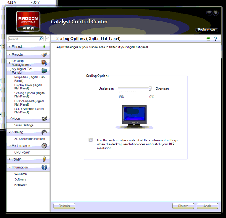
Task: Click the Power battery icon
Action: click(x=44, y=159)
